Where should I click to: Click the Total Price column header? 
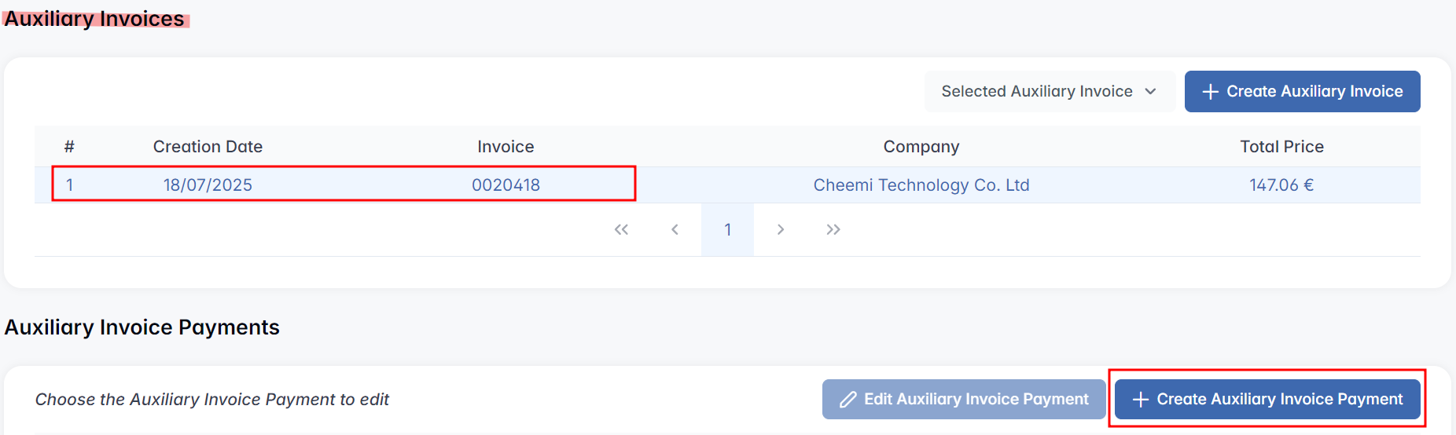pos(1281,147)
